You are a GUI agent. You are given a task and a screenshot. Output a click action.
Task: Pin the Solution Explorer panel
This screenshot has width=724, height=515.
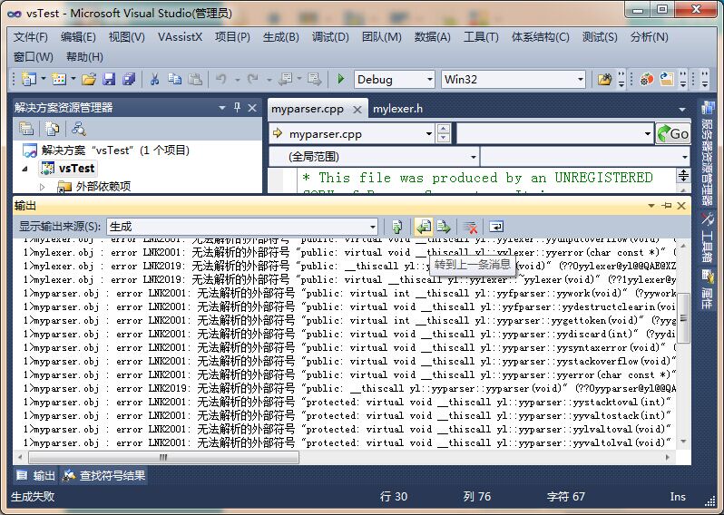(x=238, y=108)
